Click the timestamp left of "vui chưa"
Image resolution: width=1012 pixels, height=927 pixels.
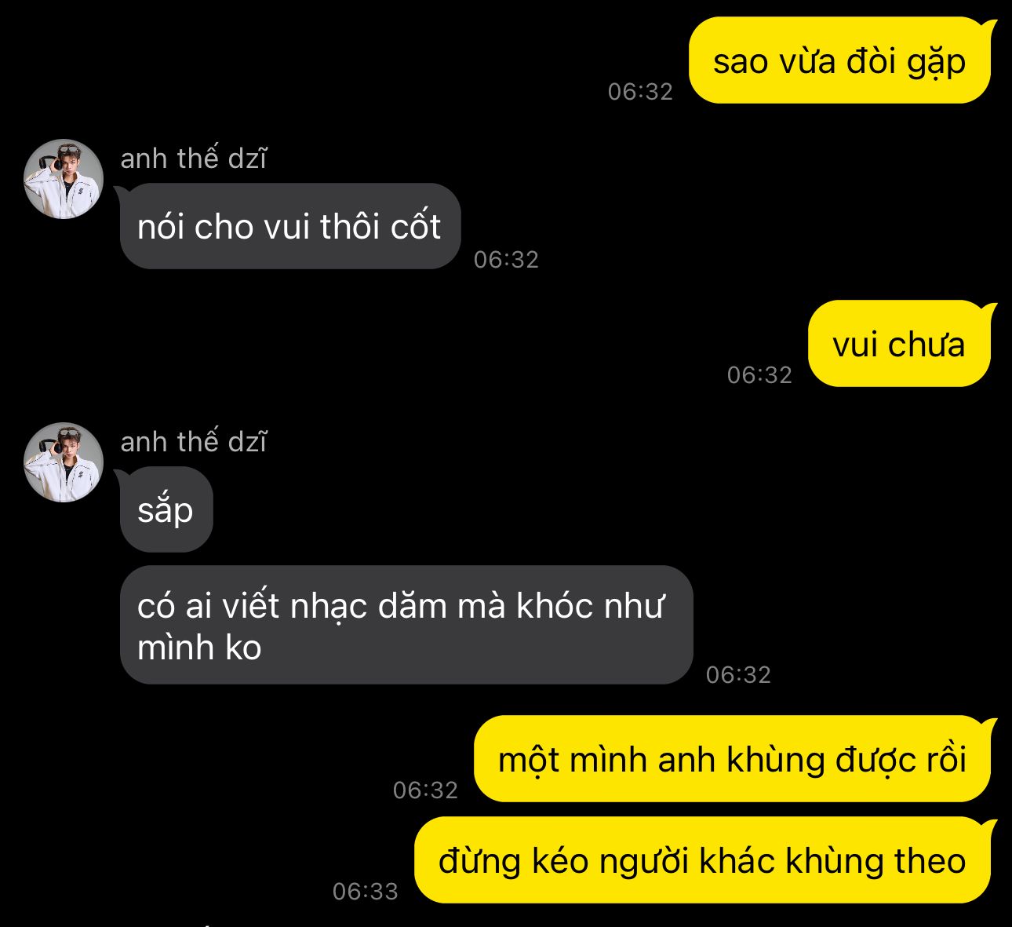click(x=759, y=374)
